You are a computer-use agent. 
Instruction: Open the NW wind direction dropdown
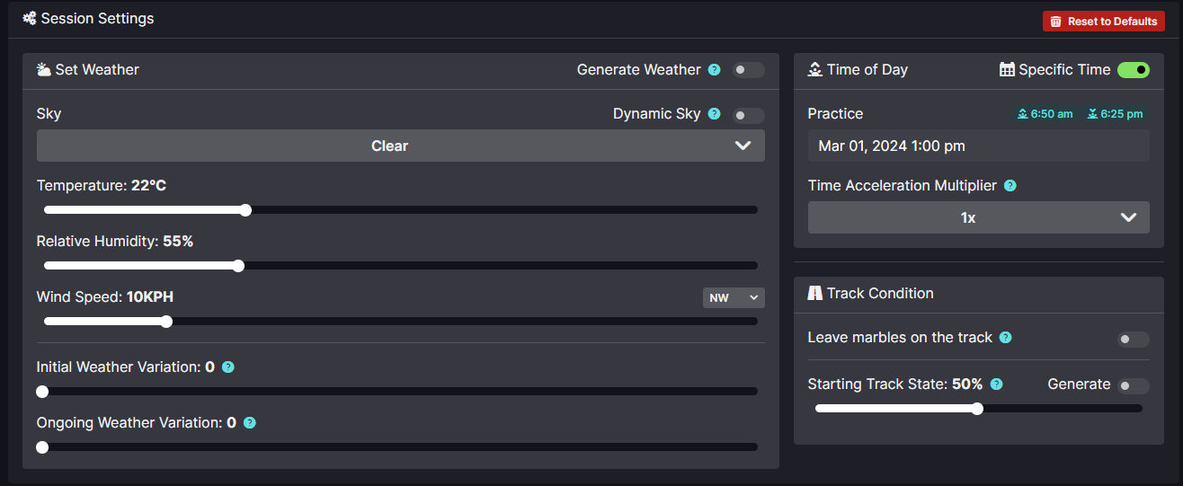[734, 297]
